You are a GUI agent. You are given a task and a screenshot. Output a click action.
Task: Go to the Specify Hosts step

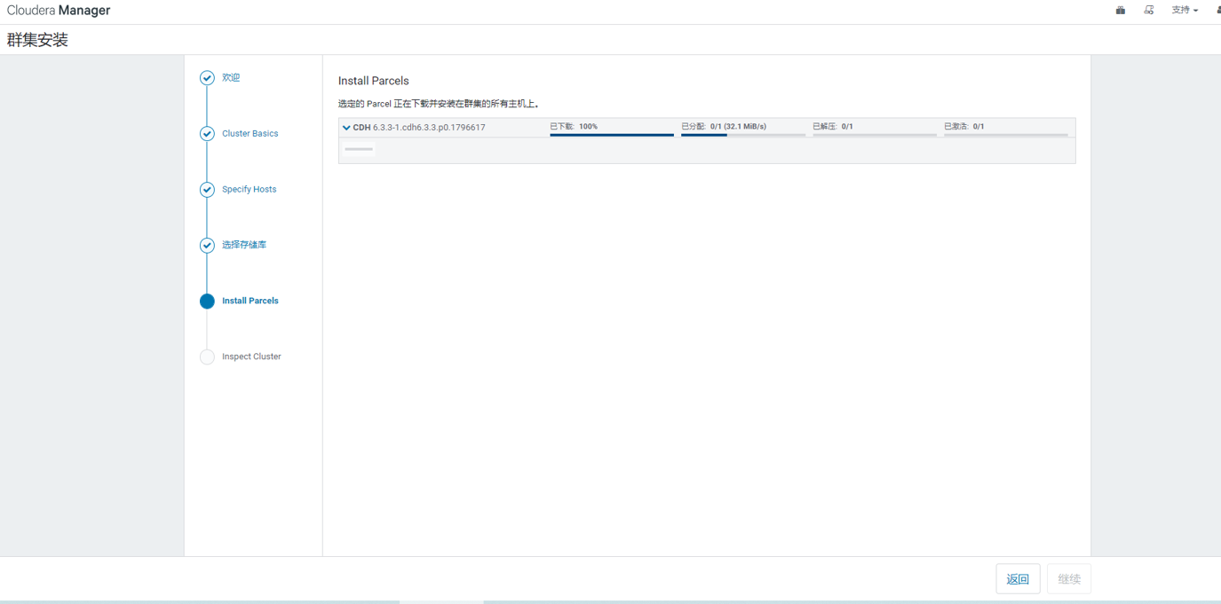250,190
